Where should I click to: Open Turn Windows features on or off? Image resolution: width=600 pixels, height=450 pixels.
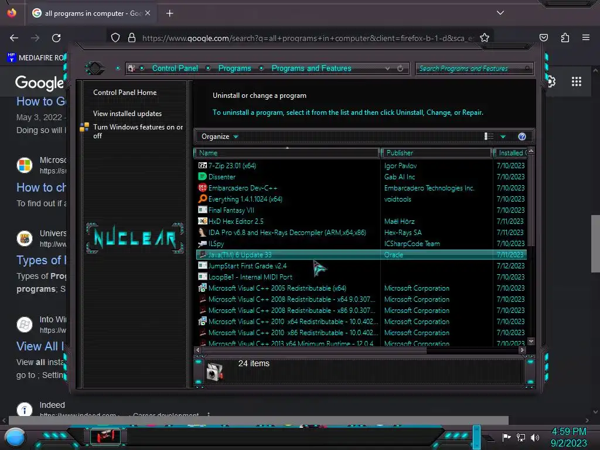pos(138,131)
